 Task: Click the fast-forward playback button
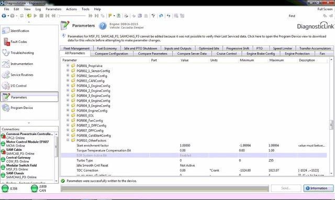tap(91, 16)
